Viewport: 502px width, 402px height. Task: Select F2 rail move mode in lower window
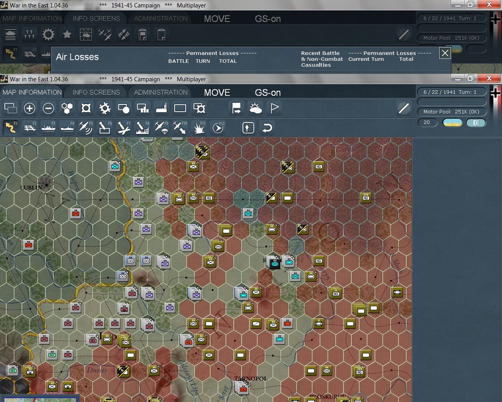tap(30, 127)
